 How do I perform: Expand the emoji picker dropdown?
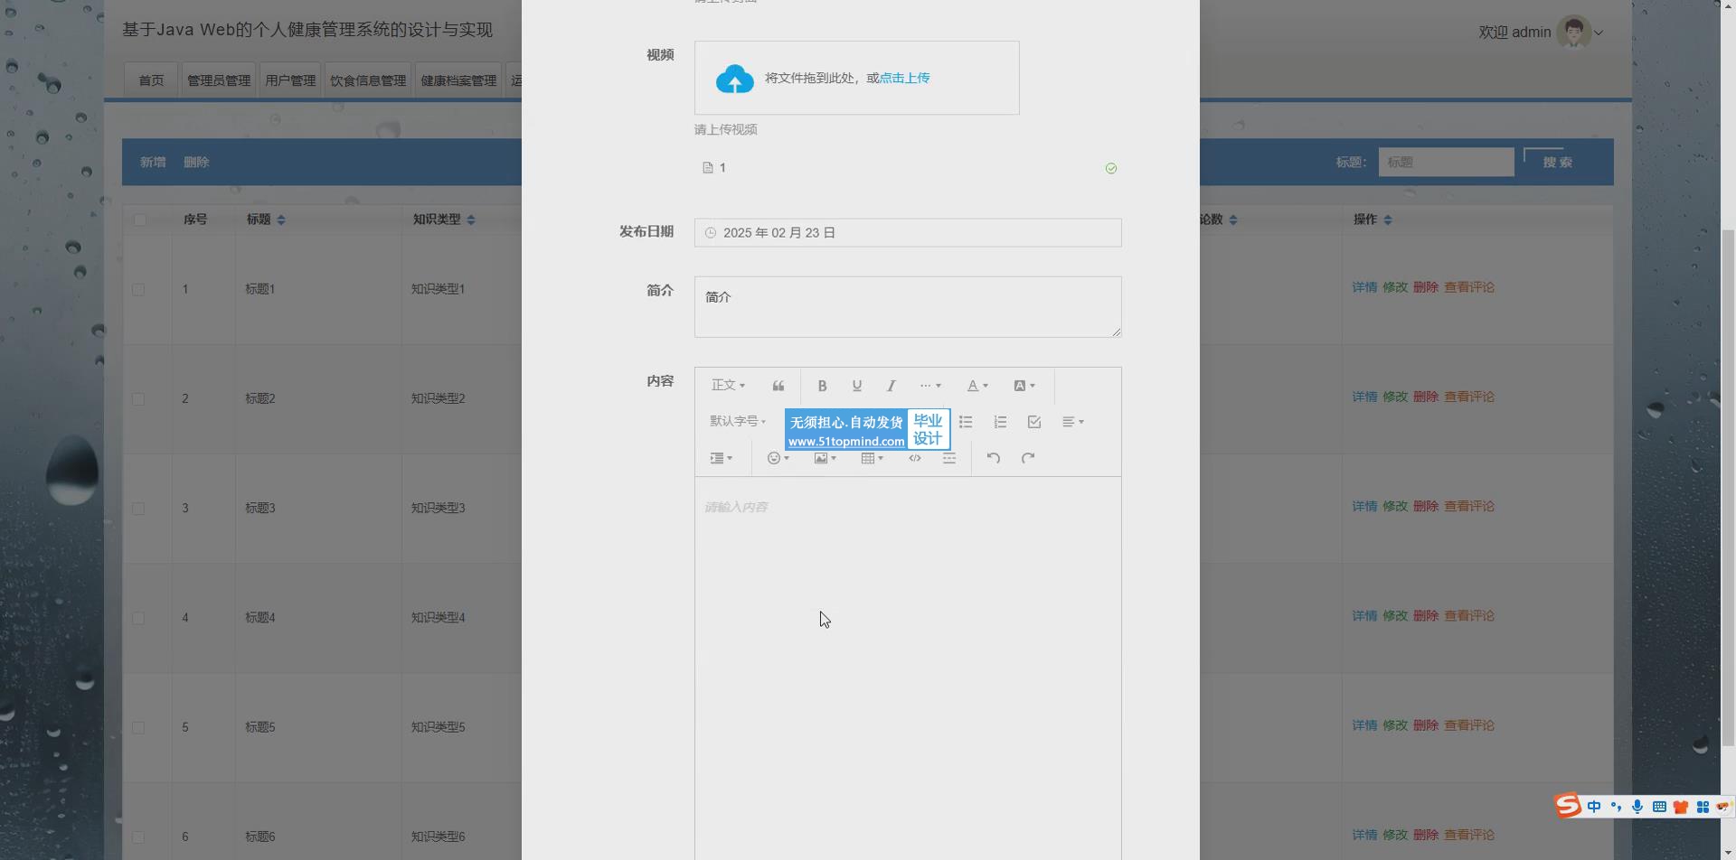pos(778,458)
